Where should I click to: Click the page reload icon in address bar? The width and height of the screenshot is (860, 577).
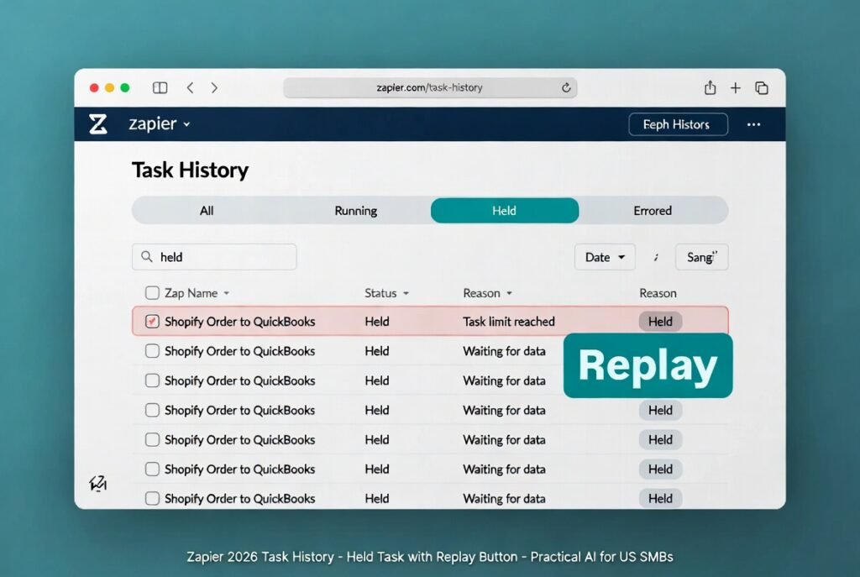click(x=566, y=87)
